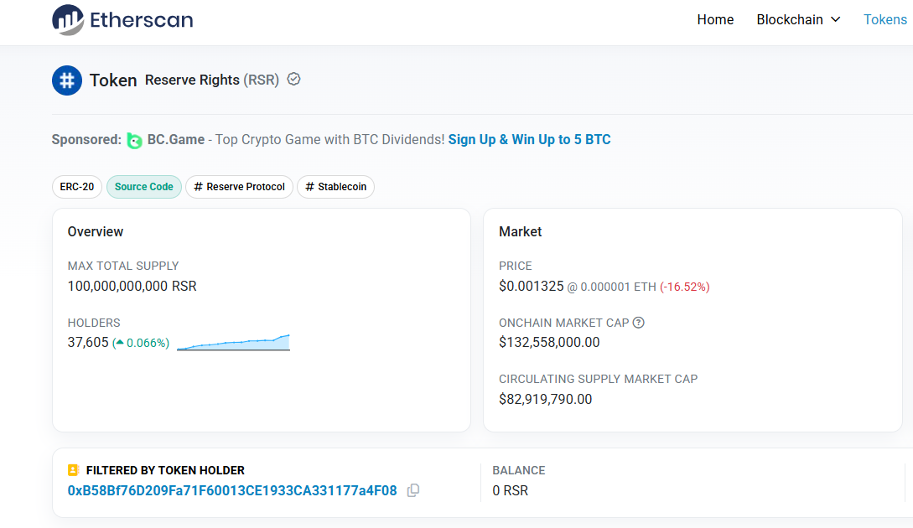
Task: Click the BC.Game sponsor name
Action: (176, 140)
